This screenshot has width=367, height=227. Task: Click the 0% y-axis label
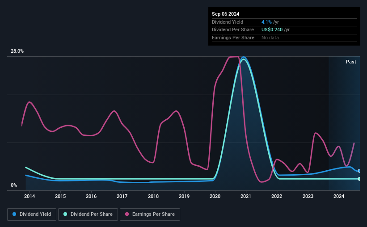pyautogui.click(x=14, y=185)
